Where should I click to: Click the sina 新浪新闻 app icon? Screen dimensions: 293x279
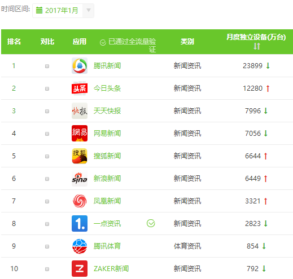click(x=80, y=179)
